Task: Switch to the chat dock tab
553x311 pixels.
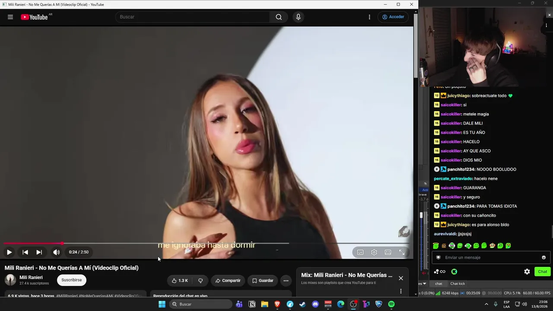Action: tap(439, 284)
